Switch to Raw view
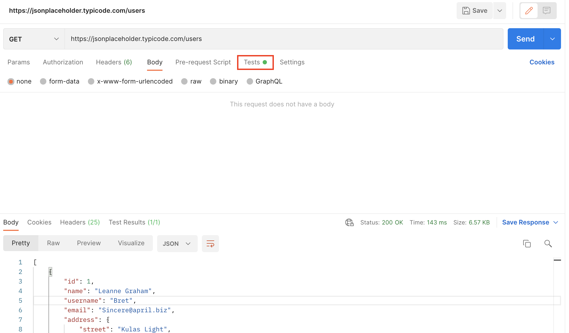569x333 pixels. point(53,243)
